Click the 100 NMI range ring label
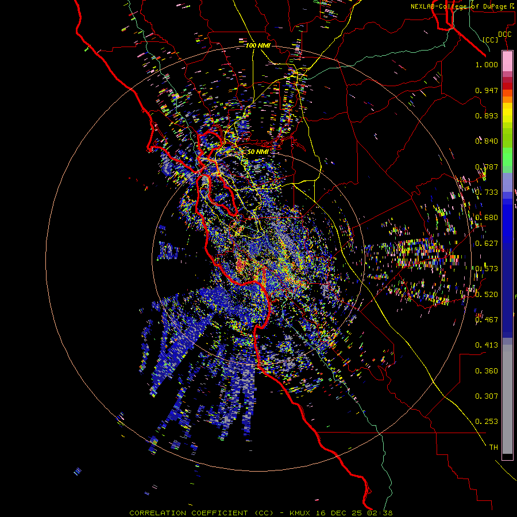The height and width of the screenshot is (517, 517). click(x=258, y=45)
